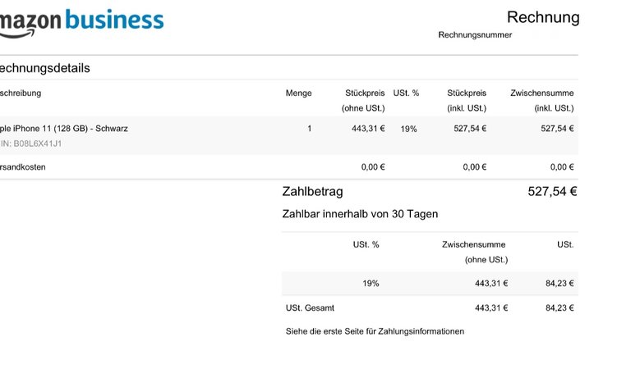Click the 19% tax rate in item row

[408, 128]
